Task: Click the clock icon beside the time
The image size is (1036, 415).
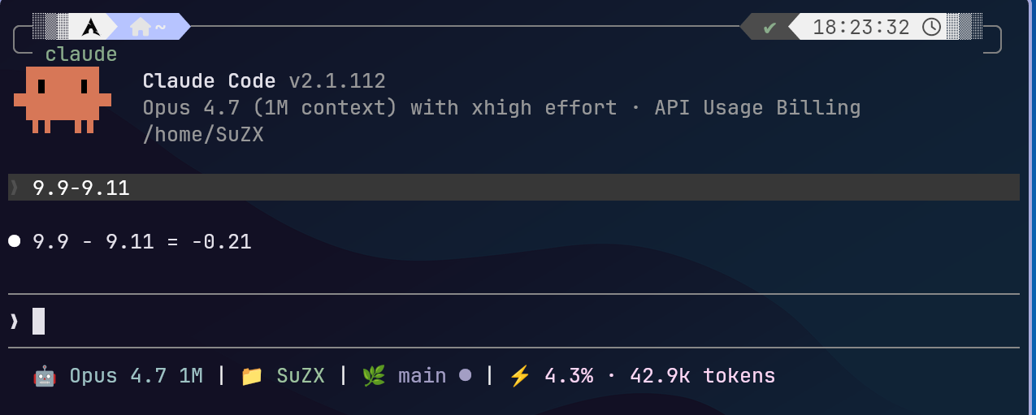Action: 931,27
